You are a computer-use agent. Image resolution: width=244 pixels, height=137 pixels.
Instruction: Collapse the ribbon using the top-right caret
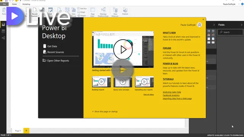click(x=239, y=4)
